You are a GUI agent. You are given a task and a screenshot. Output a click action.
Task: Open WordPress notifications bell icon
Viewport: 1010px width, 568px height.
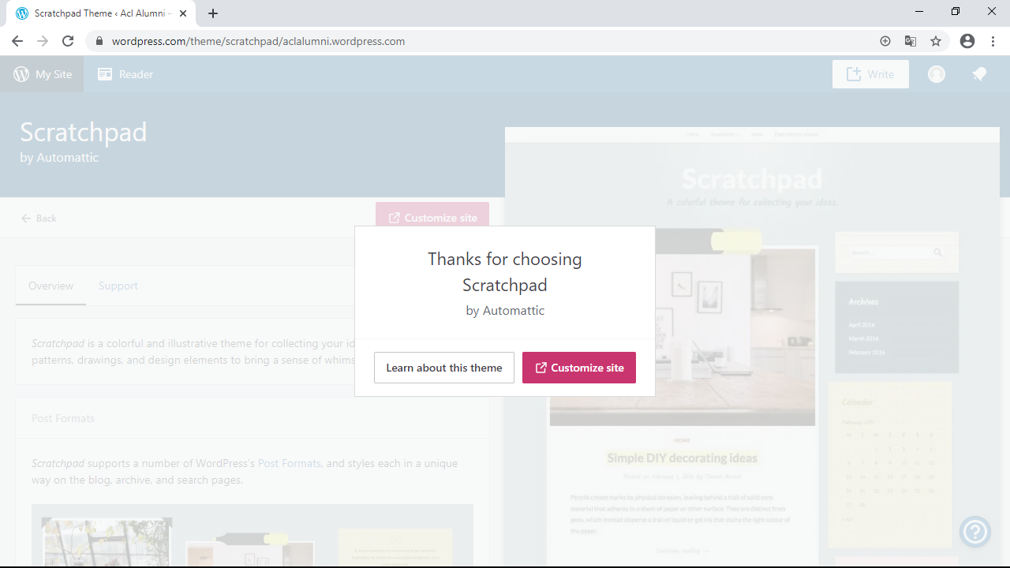[979, 74]
